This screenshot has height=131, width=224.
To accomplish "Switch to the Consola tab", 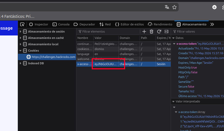I will [x=61, y=24].
